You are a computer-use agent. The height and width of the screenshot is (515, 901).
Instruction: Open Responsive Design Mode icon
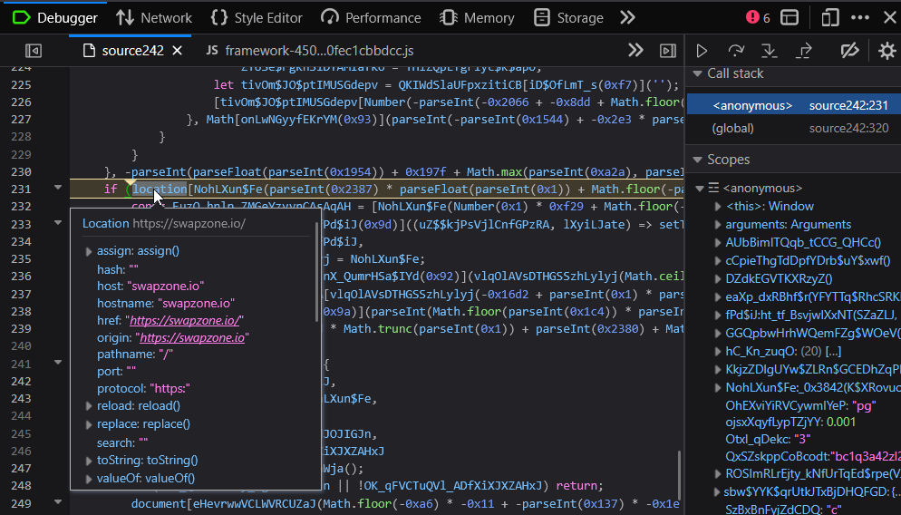point(830,17)
